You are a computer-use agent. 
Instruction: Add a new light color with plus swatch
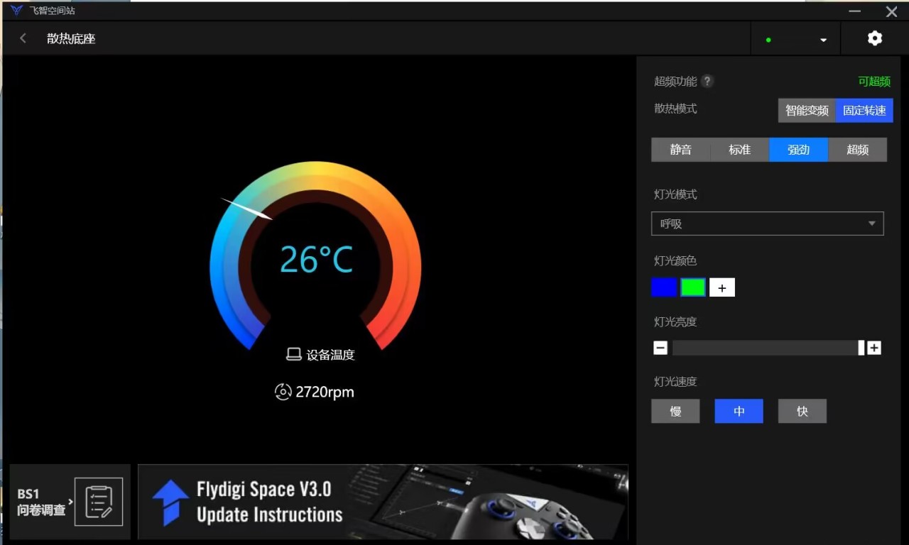pyautogui.click(x=722, y=287)
